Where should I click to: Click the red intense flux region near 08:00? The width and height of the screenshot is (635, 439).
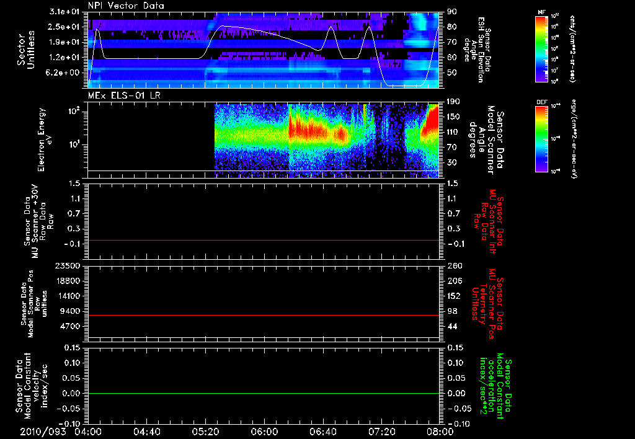pos(432,120)
